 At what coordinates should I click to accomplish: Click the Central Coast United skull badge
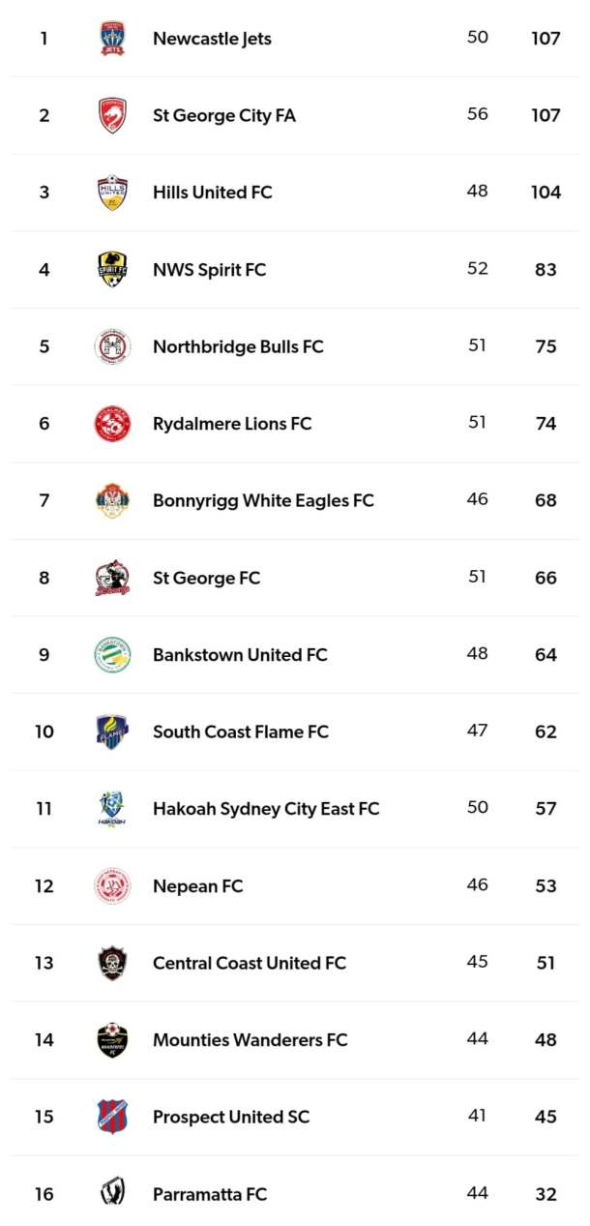113,963
